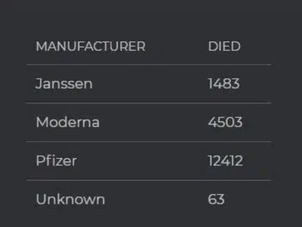Click the separator line beneath the Janssen row
This screenshot has height=227, width=302.
[149, 103]
